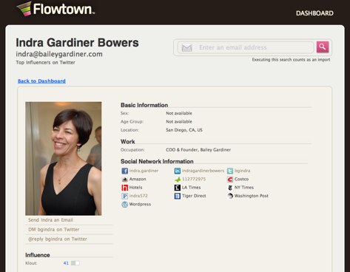
Task: Click the Hotels icon
Action: [125, 188]
